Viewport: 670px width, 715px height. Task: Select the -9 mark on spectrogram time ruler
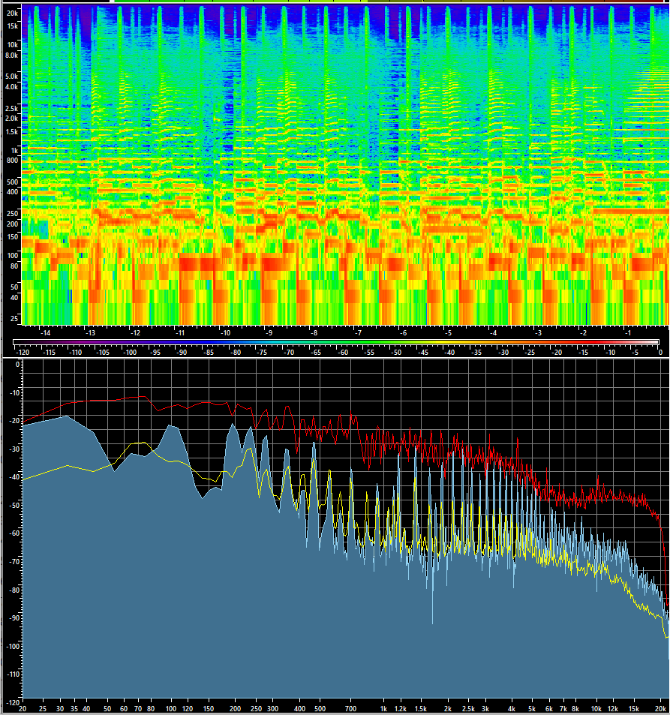pyautogui.click(x=269, y=333)
